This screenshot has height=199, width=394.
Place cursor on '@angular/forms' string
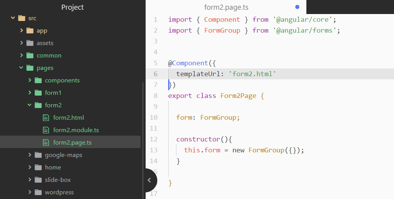[304, 30]
